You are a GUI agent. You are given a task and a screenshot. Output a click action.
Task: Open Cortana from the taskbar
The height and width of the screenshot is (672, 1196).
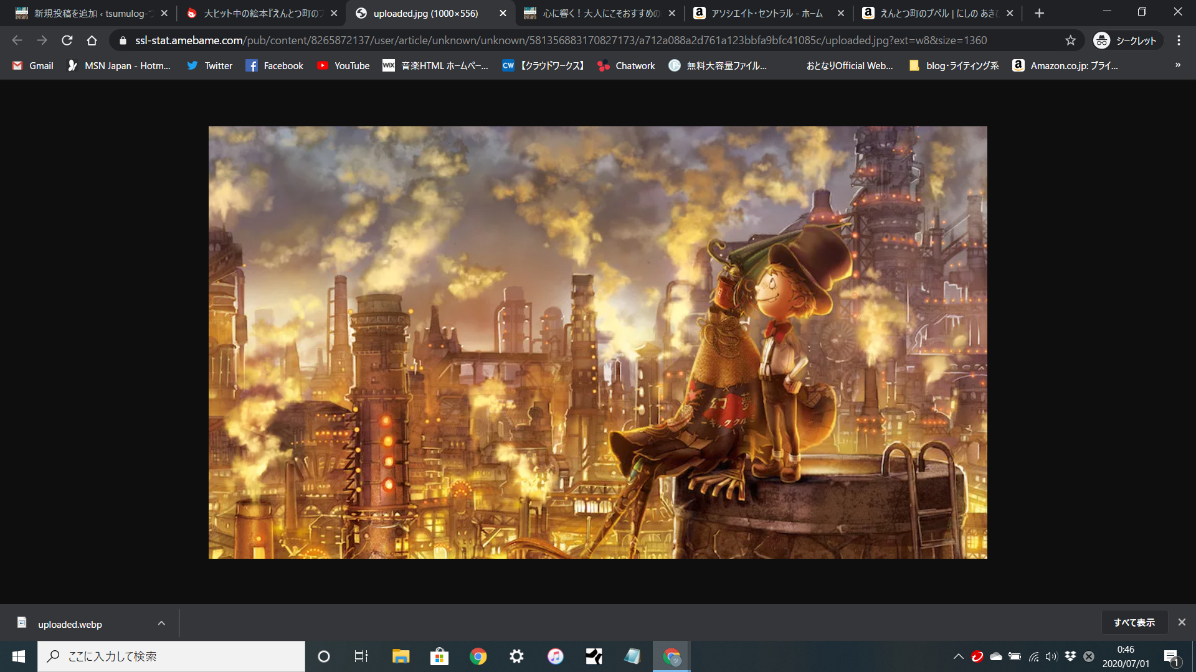(324, 656)
